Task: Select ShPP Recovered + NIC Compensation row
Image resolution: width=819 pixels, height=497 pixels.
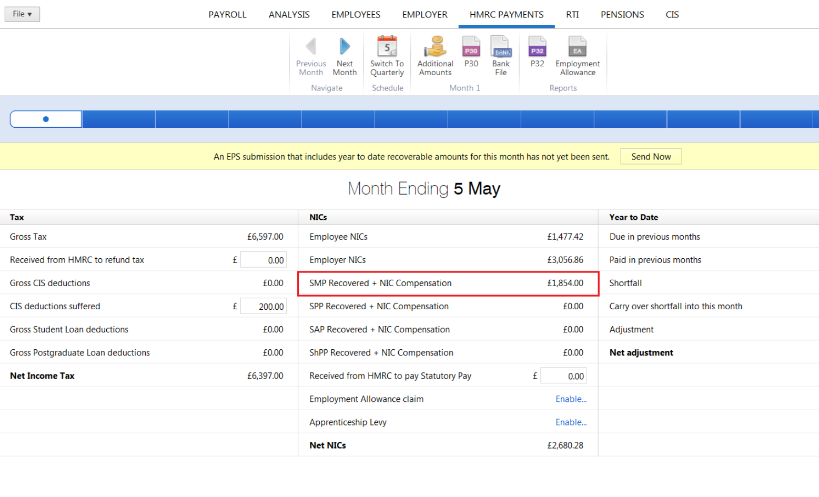Action: pos(448,352)
